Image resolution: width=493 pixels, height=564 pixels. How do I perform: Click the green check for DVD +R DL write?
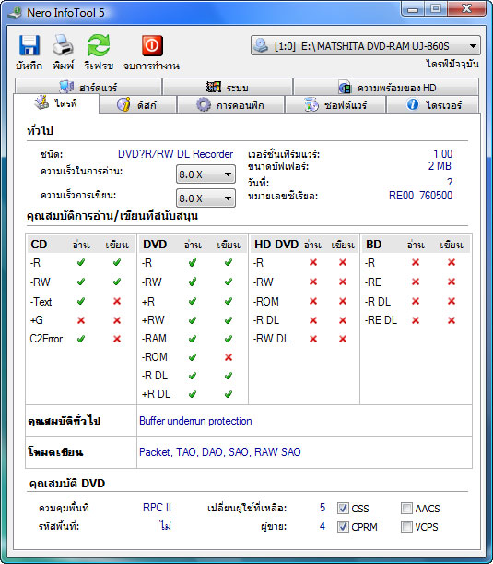pos(229,394)
